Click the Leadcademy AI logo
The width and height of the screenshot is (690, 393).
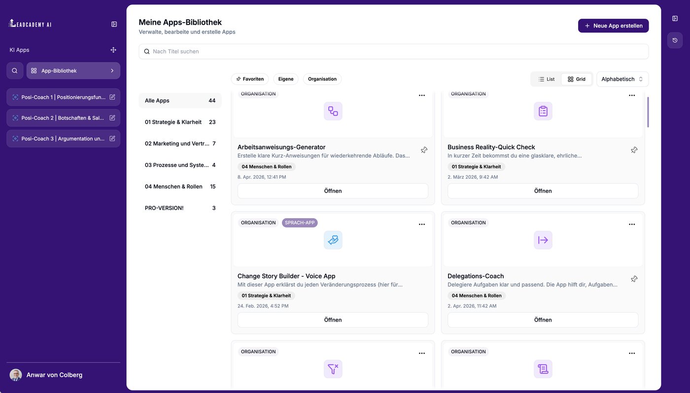pos(30,24)
